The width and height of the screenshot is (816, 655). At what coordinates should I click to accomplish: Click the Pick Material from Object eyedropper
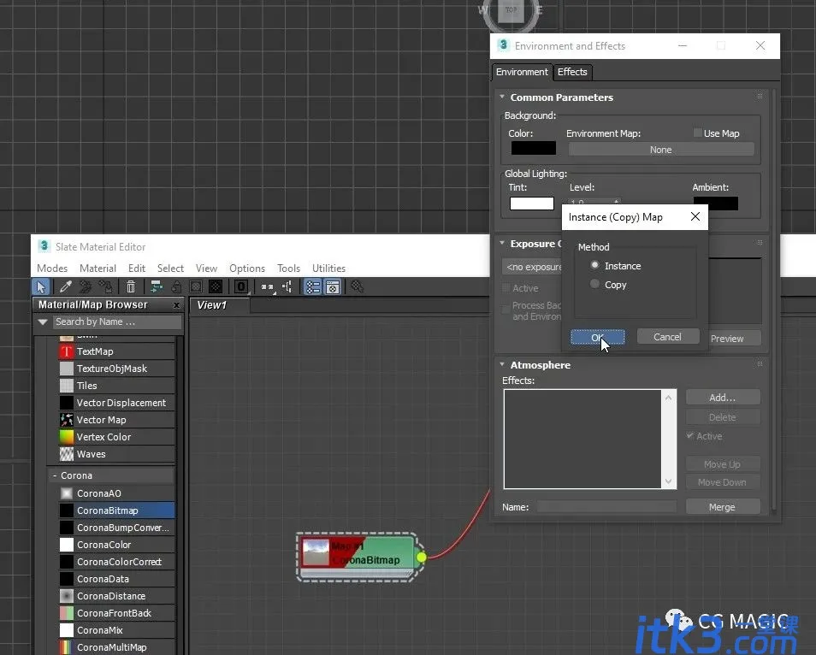coord(66,286)
